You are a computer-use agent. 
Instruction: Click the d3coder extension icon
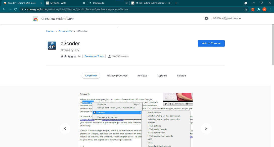[52, 45]
